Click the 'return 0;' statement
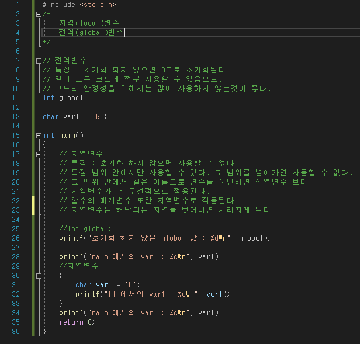Image resolution: width=360 pixels, height=344 pixels. click(x=77, y=322)
